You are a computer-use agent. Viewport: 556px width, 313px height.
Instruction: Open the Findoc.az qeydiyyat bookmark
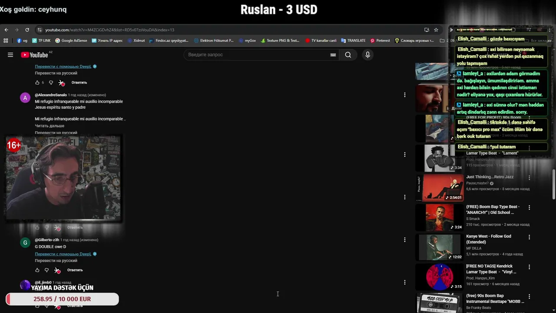click(x=169, y=40)
